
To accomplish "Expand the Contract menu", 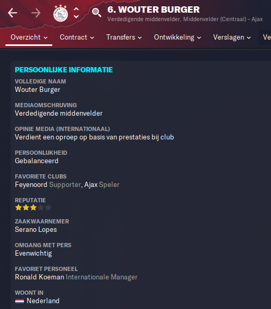I will pos(77,38).
